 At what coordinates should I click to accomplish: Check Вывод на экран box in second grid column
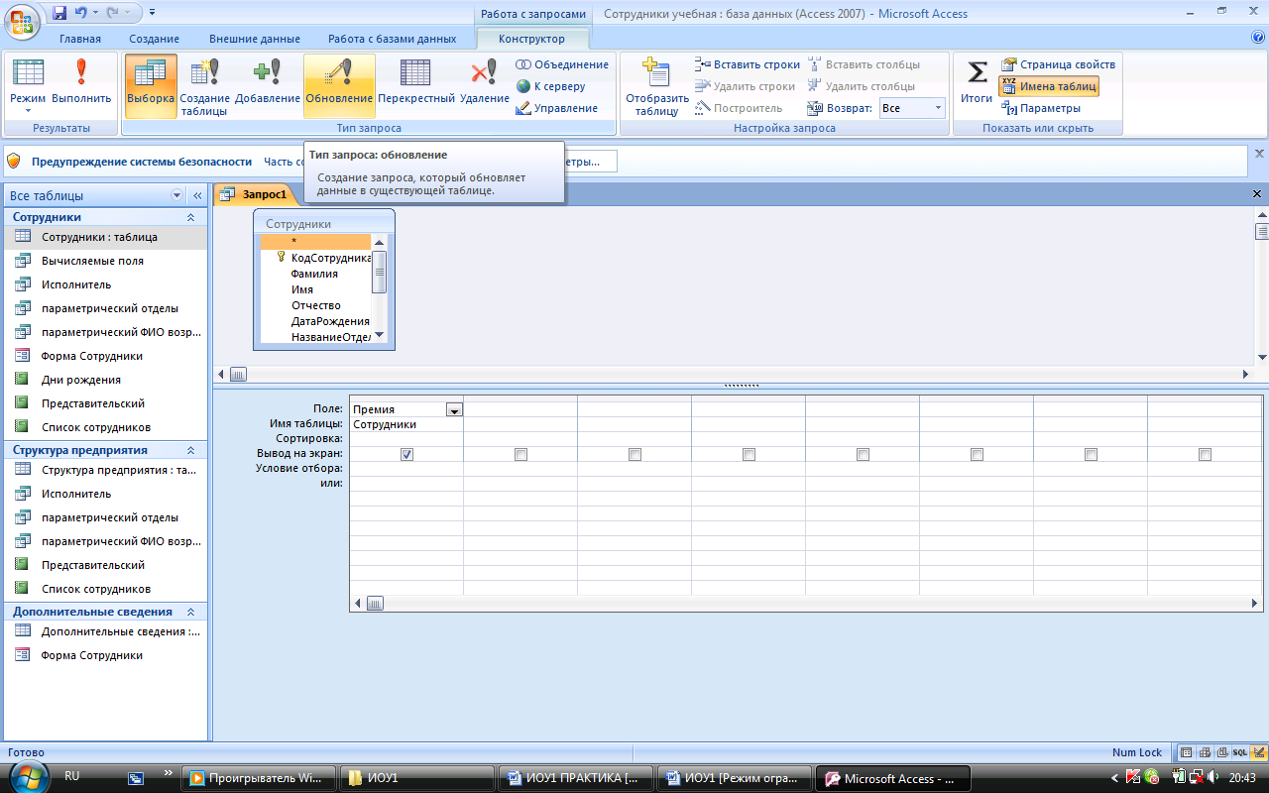pyautogui.click(x=520, y=454)
